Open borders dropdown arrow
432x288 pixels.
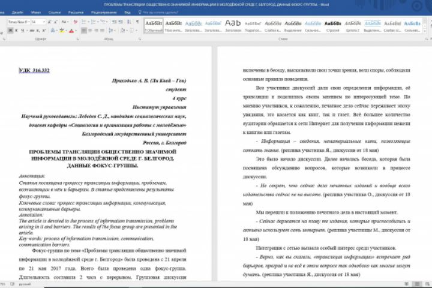136,31
